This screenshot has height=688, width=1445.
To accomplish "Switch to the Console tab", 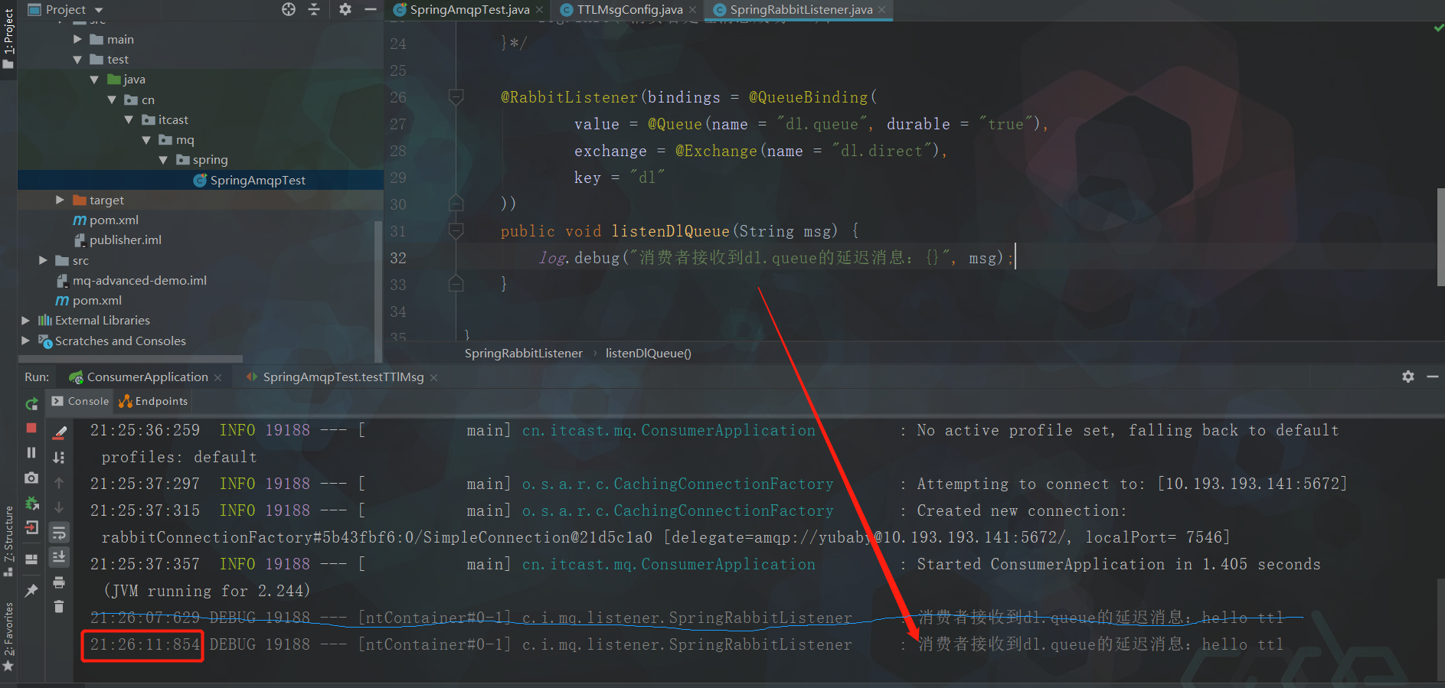I will pyautogui.click(x=80, y=401).
